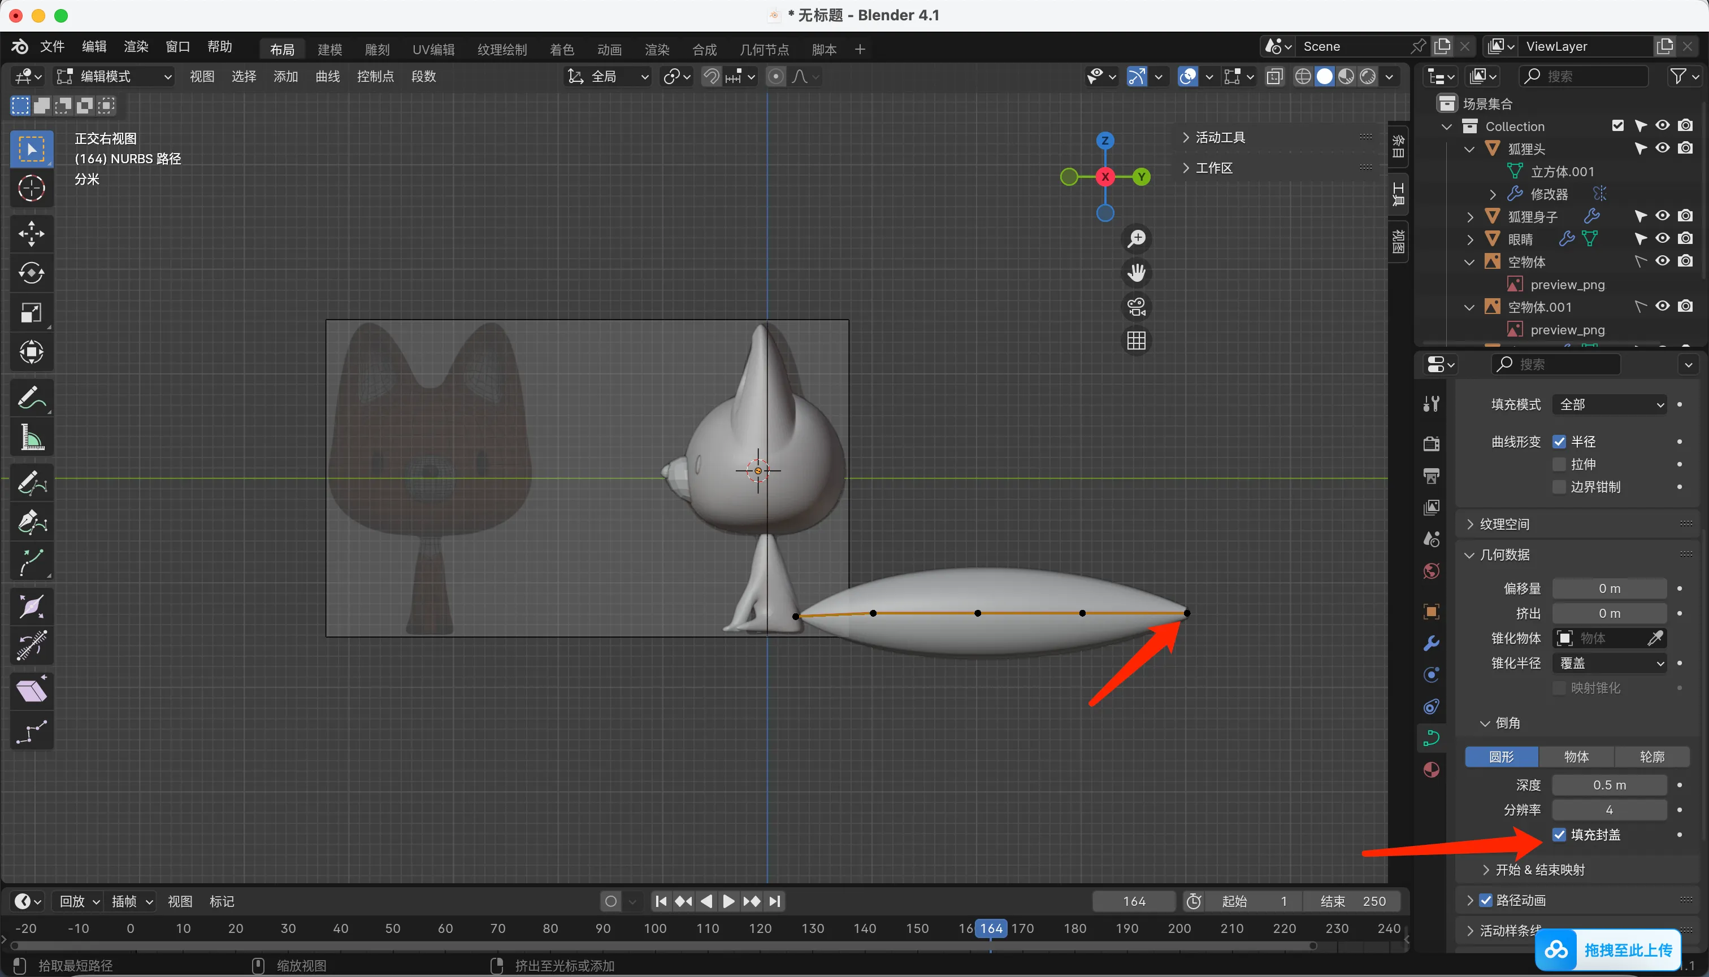Uncheck the 填充封盖 checkbox
1709x977 pixels.
coord(1559,835)
